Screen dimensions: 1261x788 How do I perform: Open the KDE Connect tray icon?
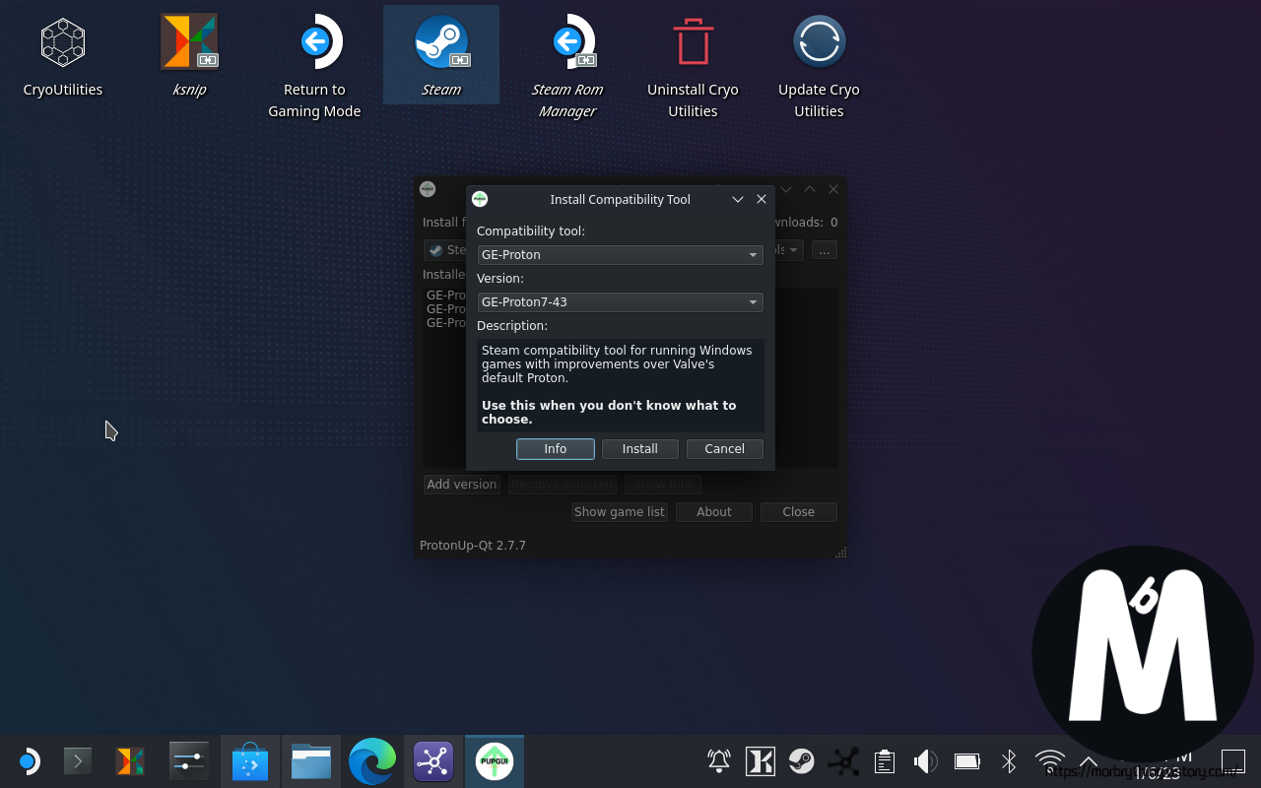point(843,761)
